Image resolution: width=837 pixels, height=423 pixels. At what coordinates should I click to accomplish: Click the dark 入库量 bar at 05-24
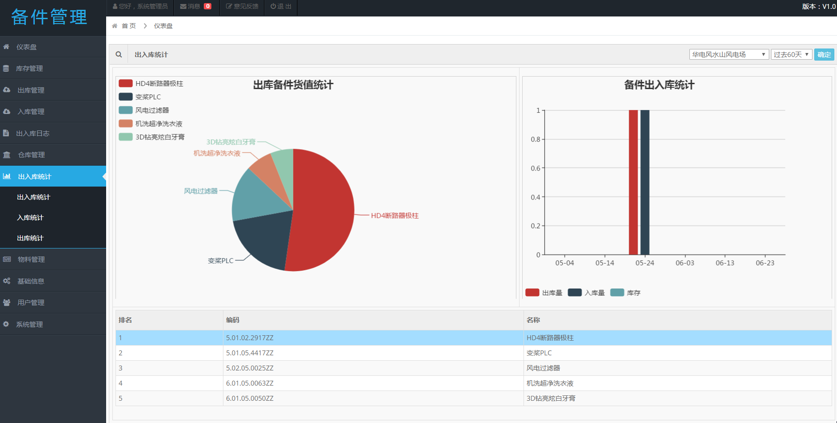[x=645, y=182]
